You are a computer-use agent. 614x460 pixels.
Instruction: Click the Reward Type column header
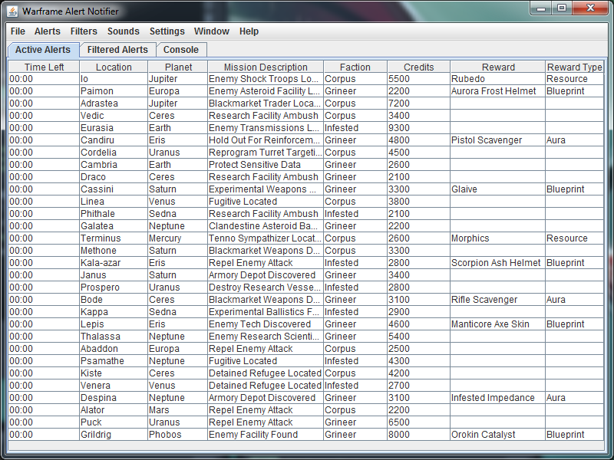pyautogui.click(x=574, y=67)
